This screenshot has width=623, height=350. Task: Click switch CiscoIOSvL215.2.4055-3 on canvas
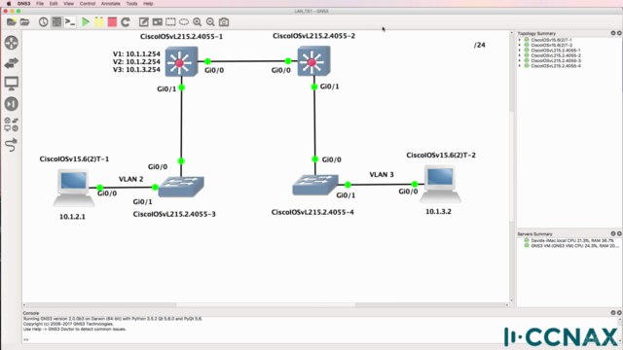coord(181,187)
